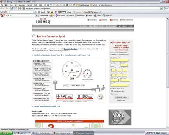The width and height of the screenshot is (169, 135).
Task: Choose the Seattle, WA server
Action: 42,65
